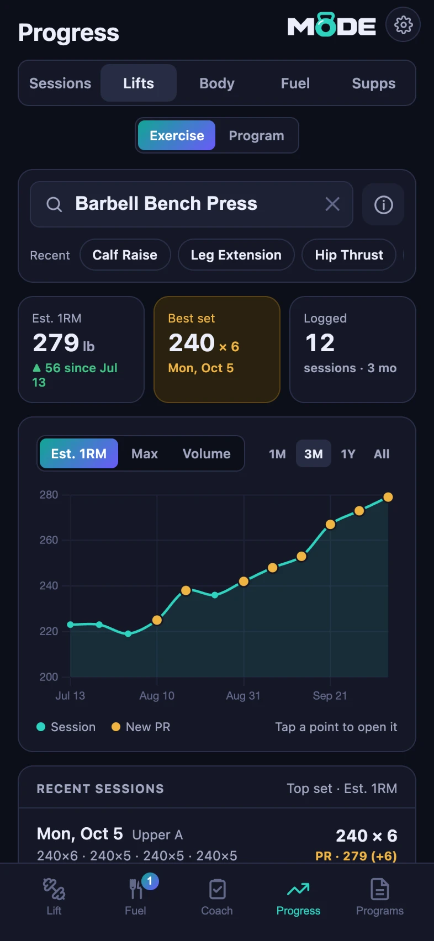Click the PR · 279 (+6) label
Screen dimensions: 434x941
[356, 856]
